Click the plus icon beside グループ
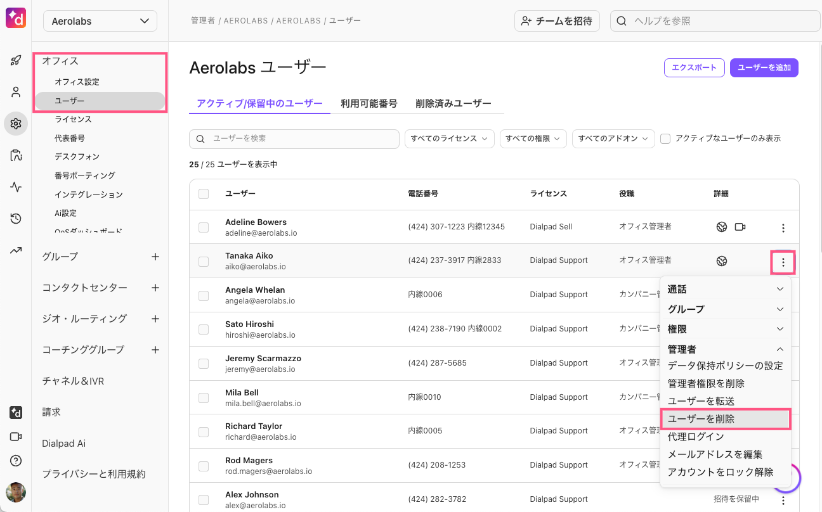The height and width of the screenshot is (512, 822). pos(155,257)
